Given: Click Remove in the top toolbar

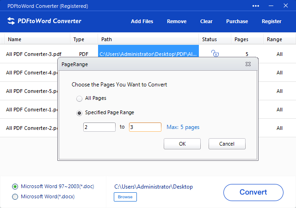Looking at the screenshot, I should (177, 21).
